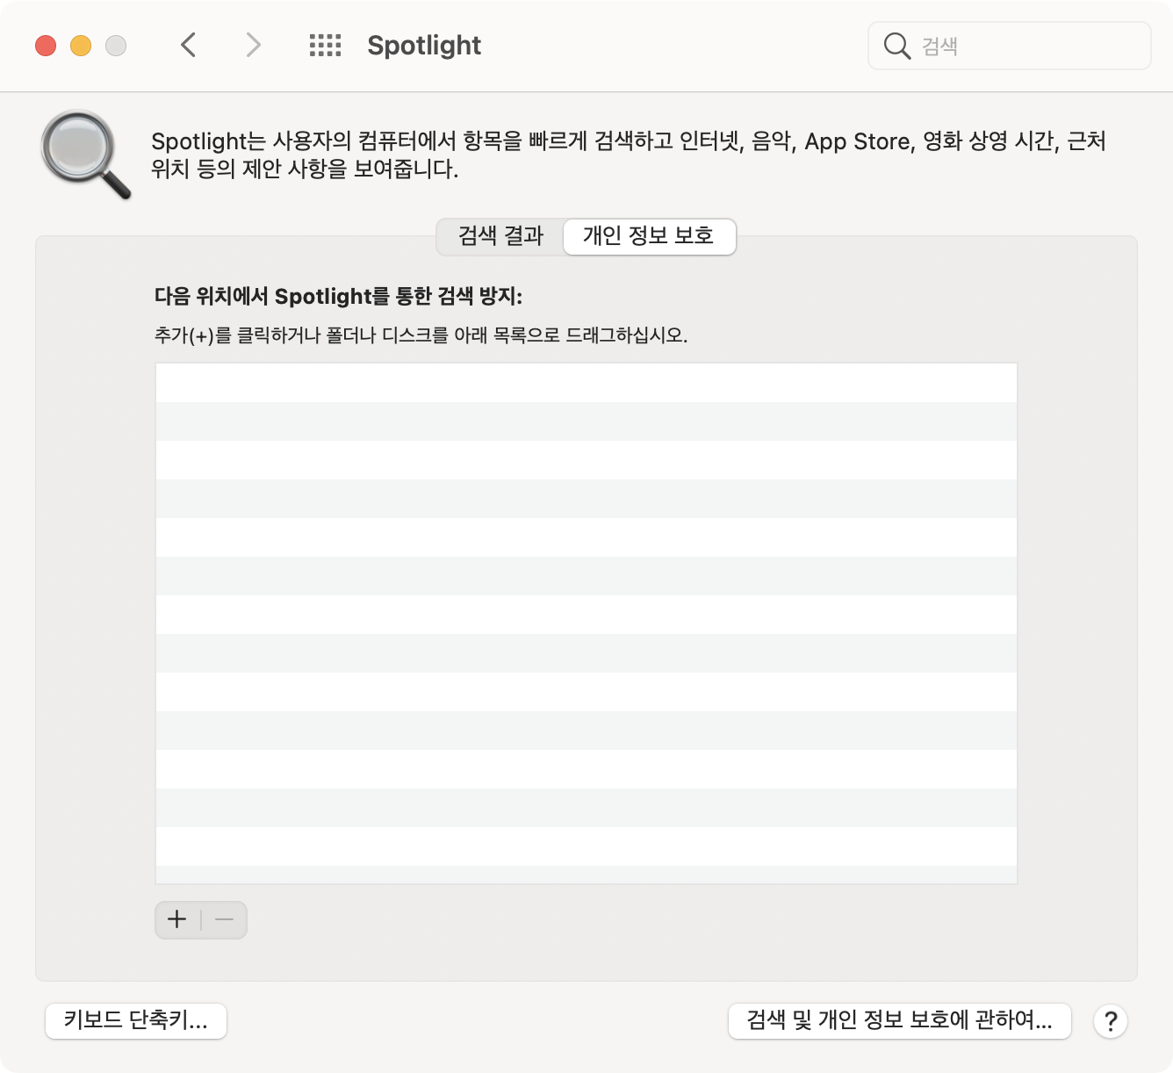The width and height of the screenshot is (1173, 1073).
Task: Click the magnifier icon in search field
Action: point(896,46)
